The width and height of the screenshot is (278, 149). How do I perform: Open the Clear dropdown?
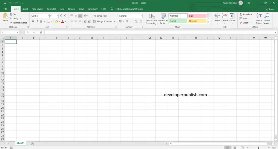pyautogui.click(x=245, y=23)
